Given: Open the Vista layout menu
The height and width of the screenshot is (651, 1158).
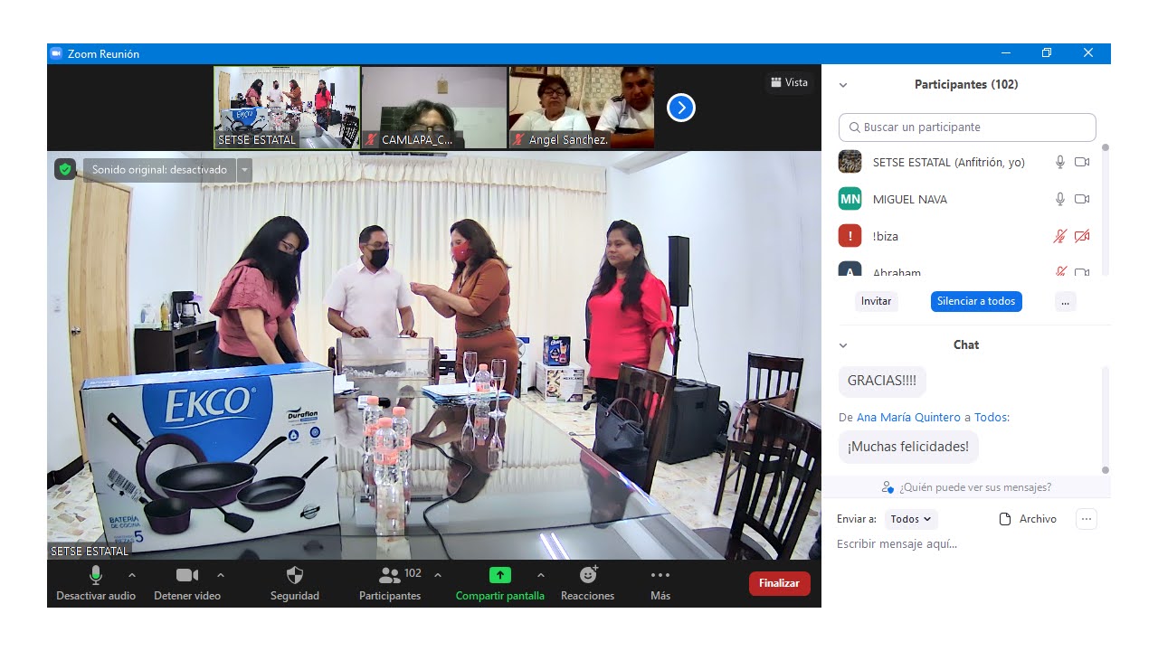Looking at the screenshot, I should (789, 82).
